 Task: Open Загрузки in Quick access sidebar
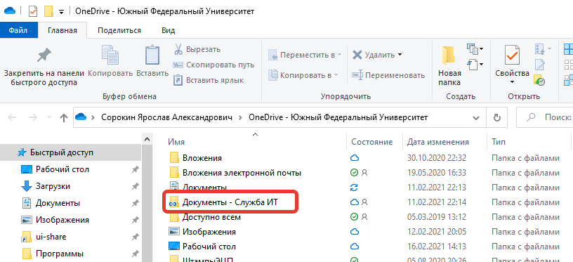53,186
